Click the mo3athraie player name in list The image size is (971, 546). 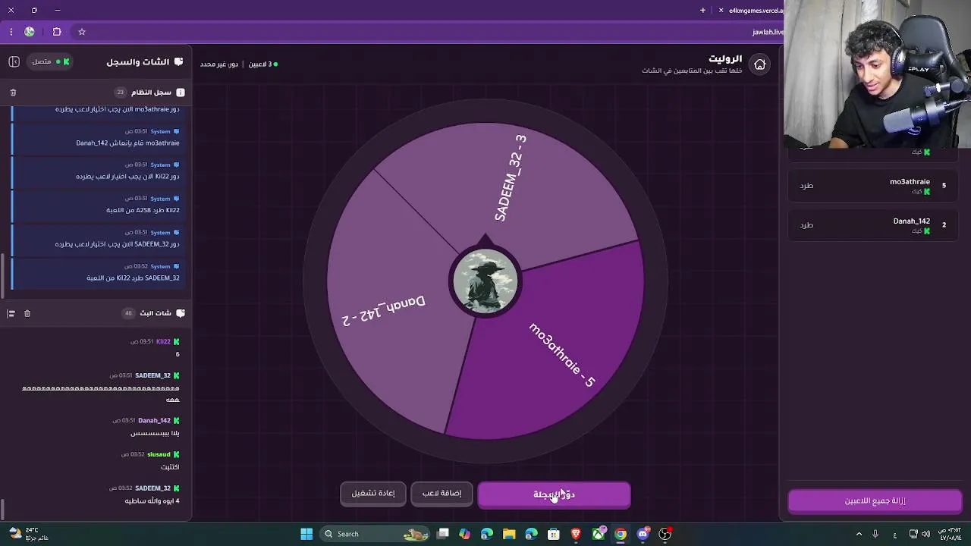(910, 182)
